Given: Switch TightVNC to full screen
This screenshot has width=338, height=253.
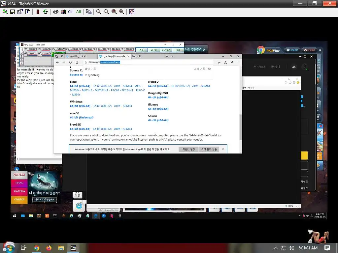Looking at the screenshot, I should (x=132, y=12).
